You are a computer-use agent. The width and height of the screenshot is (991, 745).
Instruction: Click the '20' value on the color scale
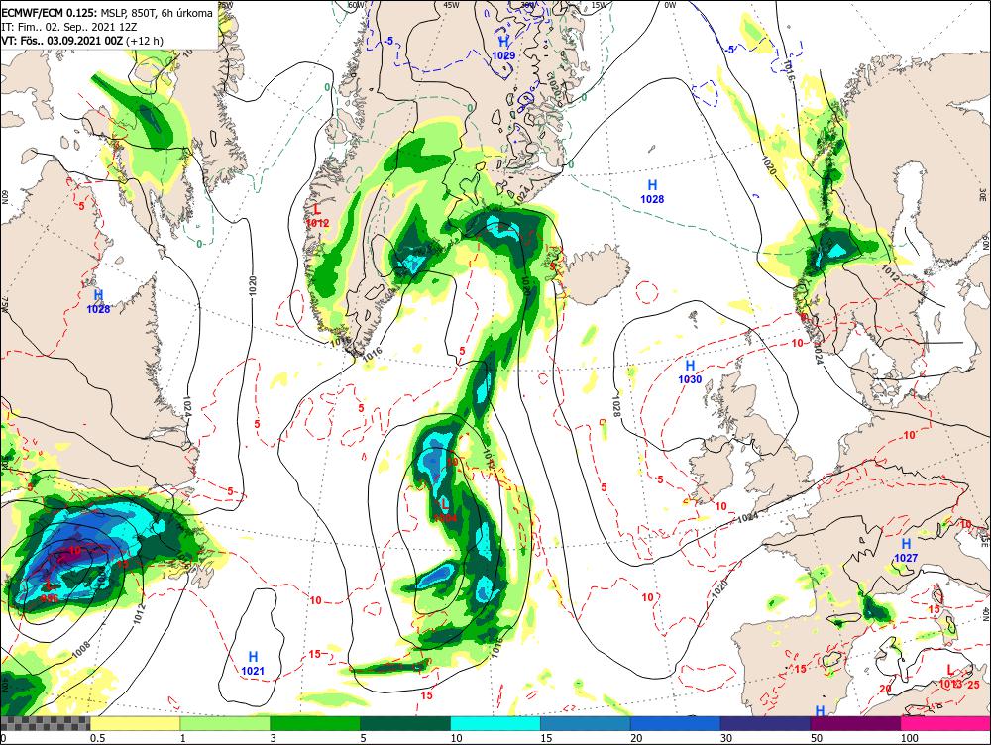coord(636,738)
